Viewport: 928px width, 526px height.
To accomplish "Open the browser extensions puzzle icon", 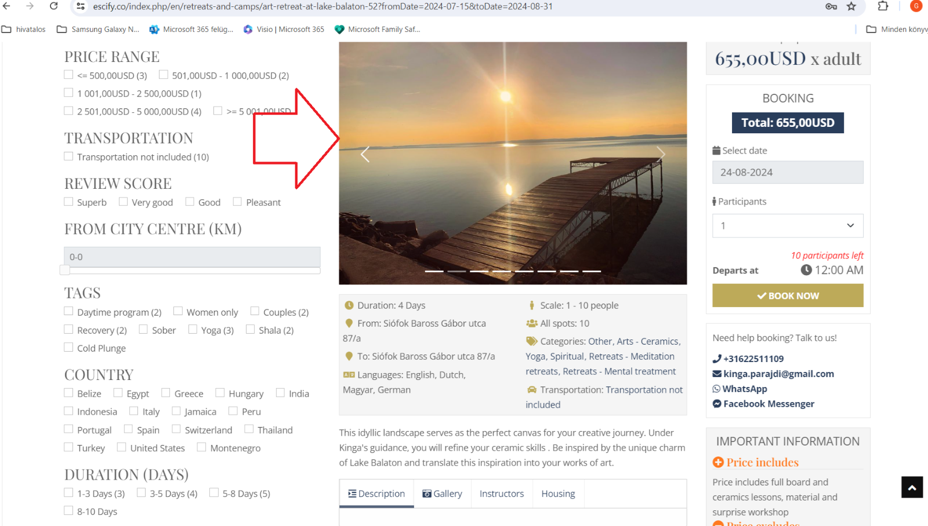I will point(883,6).
